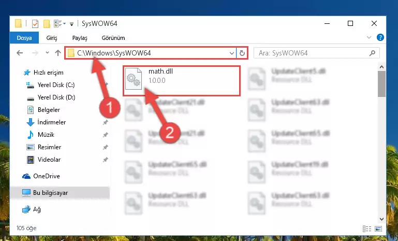Open the Dosya tab

[x=24, y=38]
